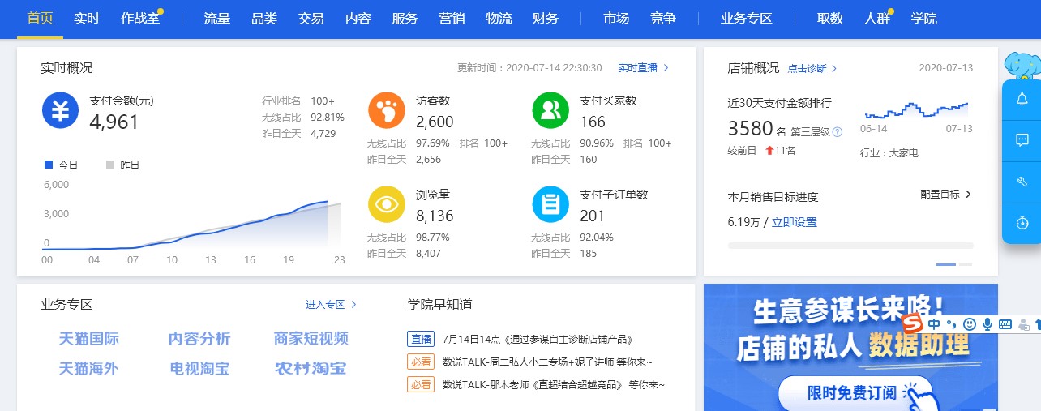
Task: Open 商家短视频 business zone
Action: point(311,339)
